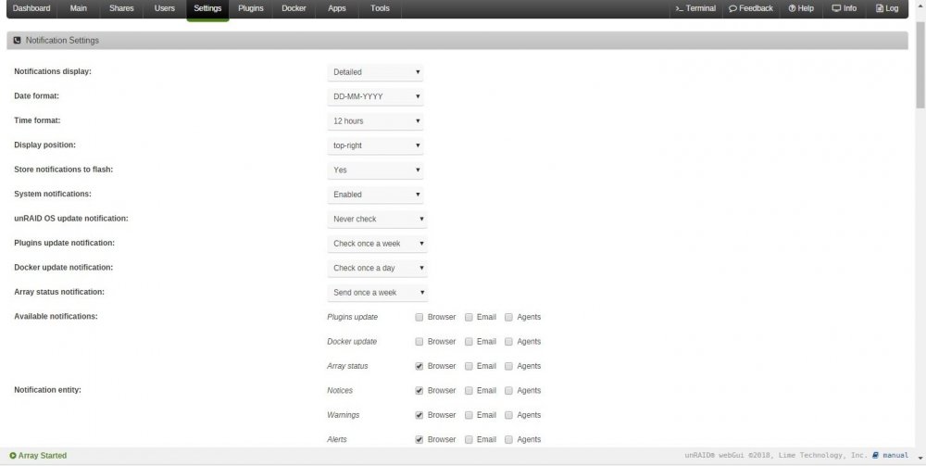Enable Email for Docker update
Screen dimensions: 926x466
(469, 341)
